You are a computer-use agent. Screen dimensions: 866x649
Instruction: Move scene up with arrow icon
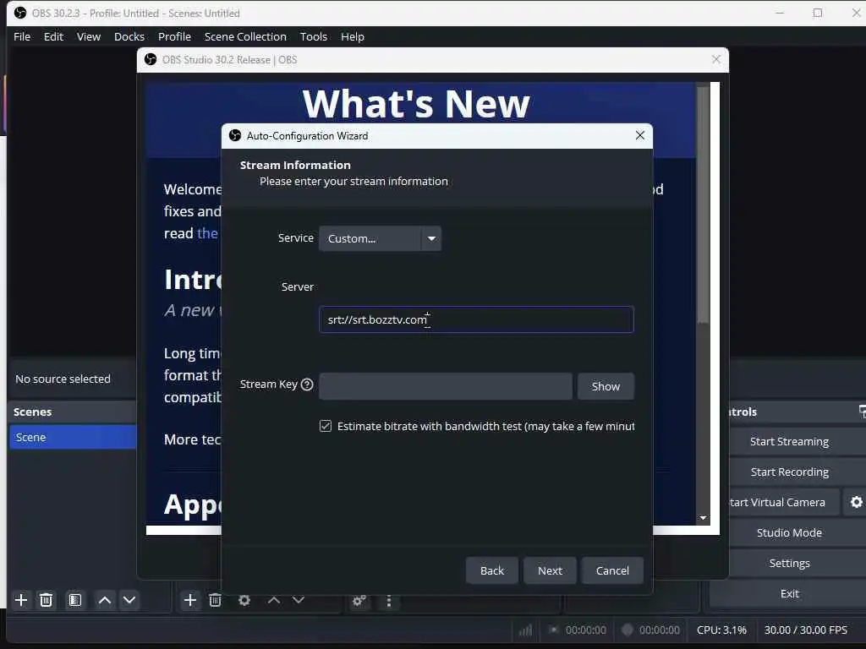(104, 600)
